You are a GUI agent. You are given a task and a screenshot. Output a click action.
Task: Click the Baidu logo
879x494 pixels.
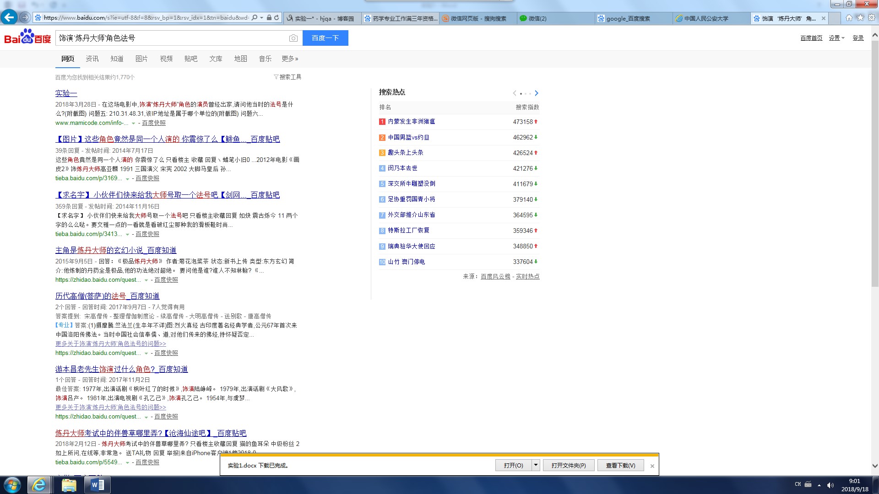[x=27, y=37]
